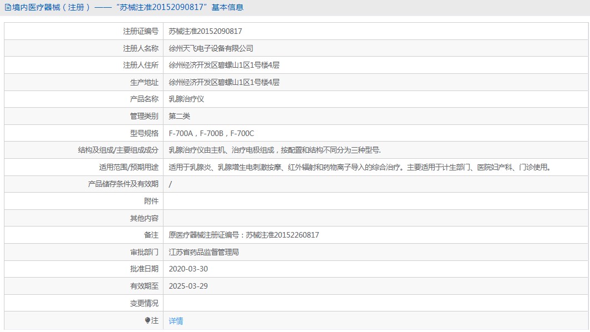Select the department 江苏省药品监督管理局
Viewport: 590px width, 332px height.
pos(204,253)
